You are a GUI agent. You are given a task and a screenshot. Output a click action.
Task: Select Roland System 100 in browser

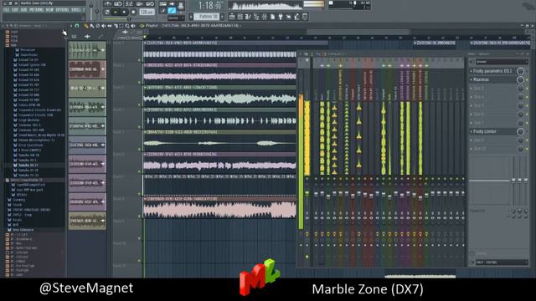pos(32,65)
